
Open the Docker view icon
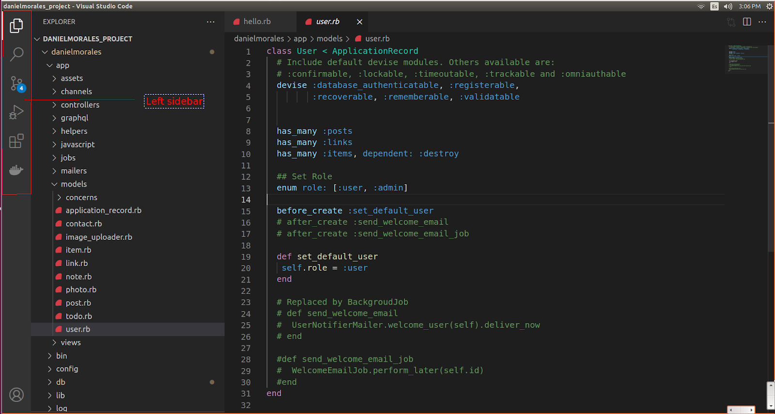coord(16,170)
